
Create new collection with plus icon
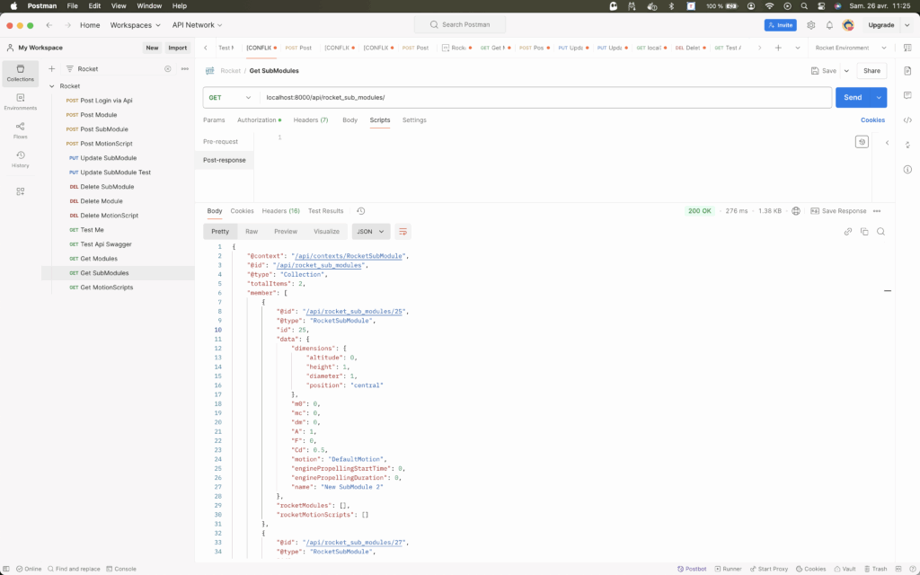(x=51, y=68)
